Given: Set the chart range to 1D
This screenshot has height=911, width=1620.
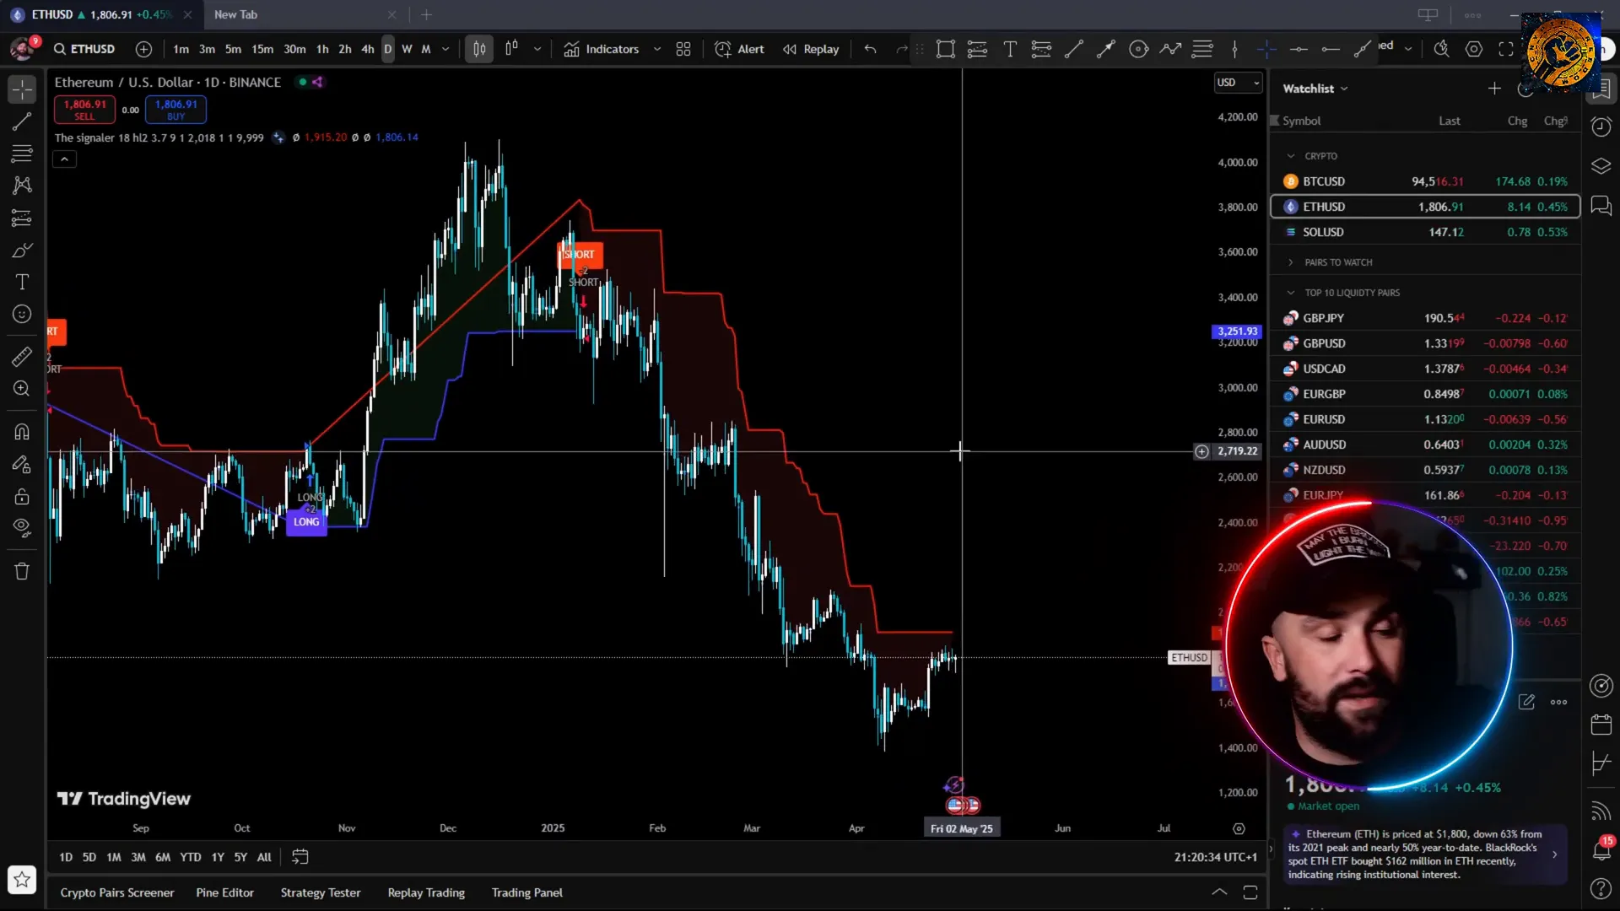Looking at the screenshot, I should pos(66,857).
